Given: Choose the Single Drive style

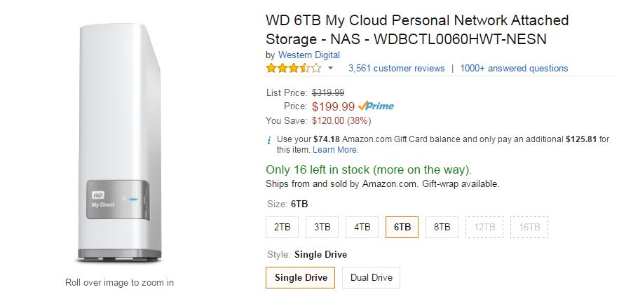Looking at the screenshot, I should point(301,278).
